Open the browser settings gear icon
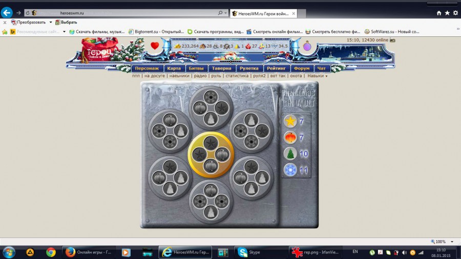The image size is (461, 259). point(455,13)
